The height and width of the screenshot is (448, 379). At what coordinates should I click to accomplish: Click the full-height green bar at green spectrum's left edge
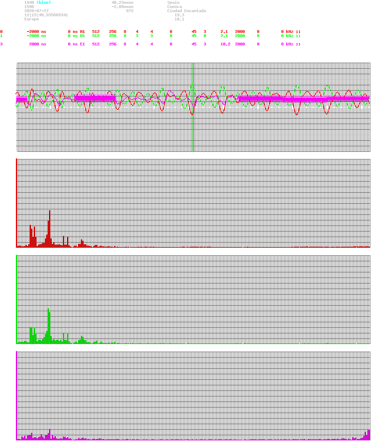[16, 299]
